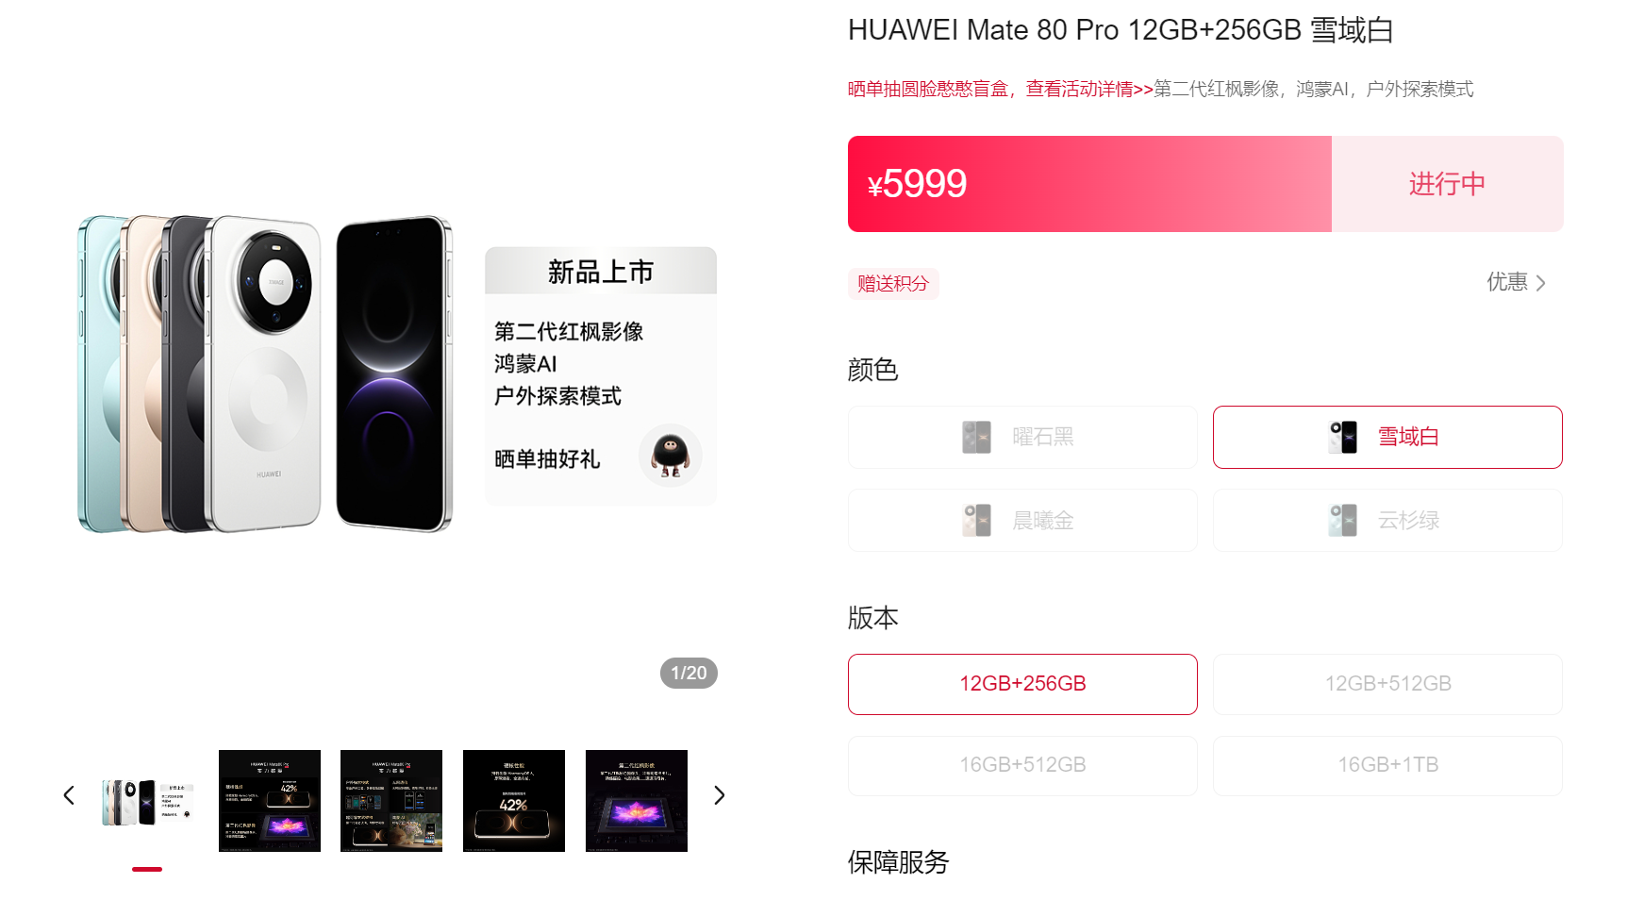Screen dimensions: 1644x900
Task: Open the first phone lineup thumbnail
Action: (x=147, y=801)
